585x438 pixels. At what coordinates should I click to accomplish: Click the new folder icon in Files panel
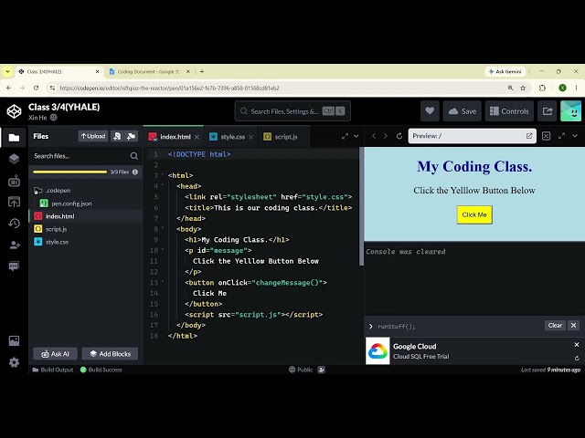(131, 136)
